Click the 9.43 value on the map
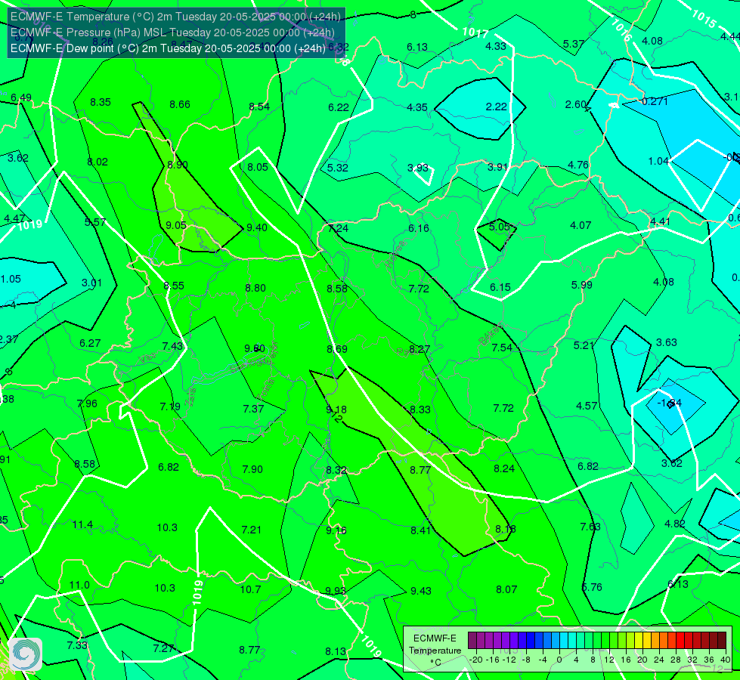The height and width of the screenshot is (680, 740). click(420, 591)
